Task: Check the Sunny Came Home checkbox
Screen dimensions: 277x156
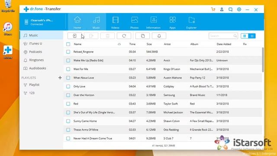Action: pos(68,121)
